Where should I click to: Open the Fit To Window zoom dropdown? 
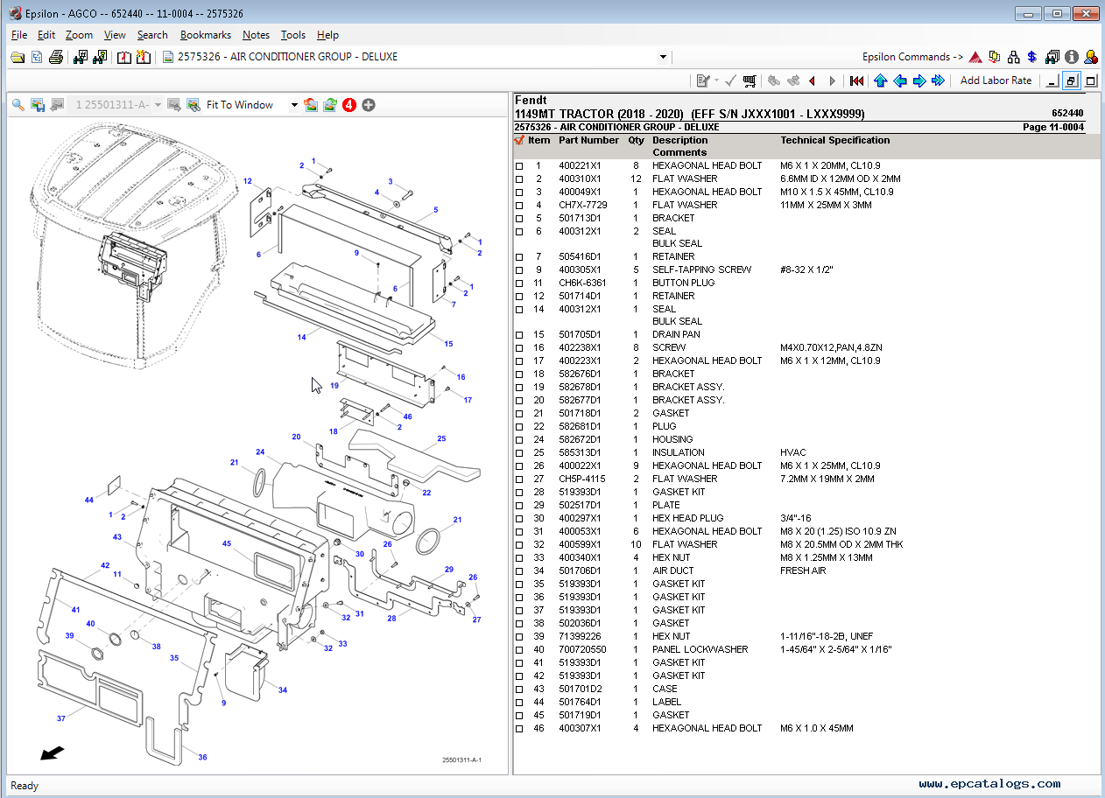click(x=293, y=104)
